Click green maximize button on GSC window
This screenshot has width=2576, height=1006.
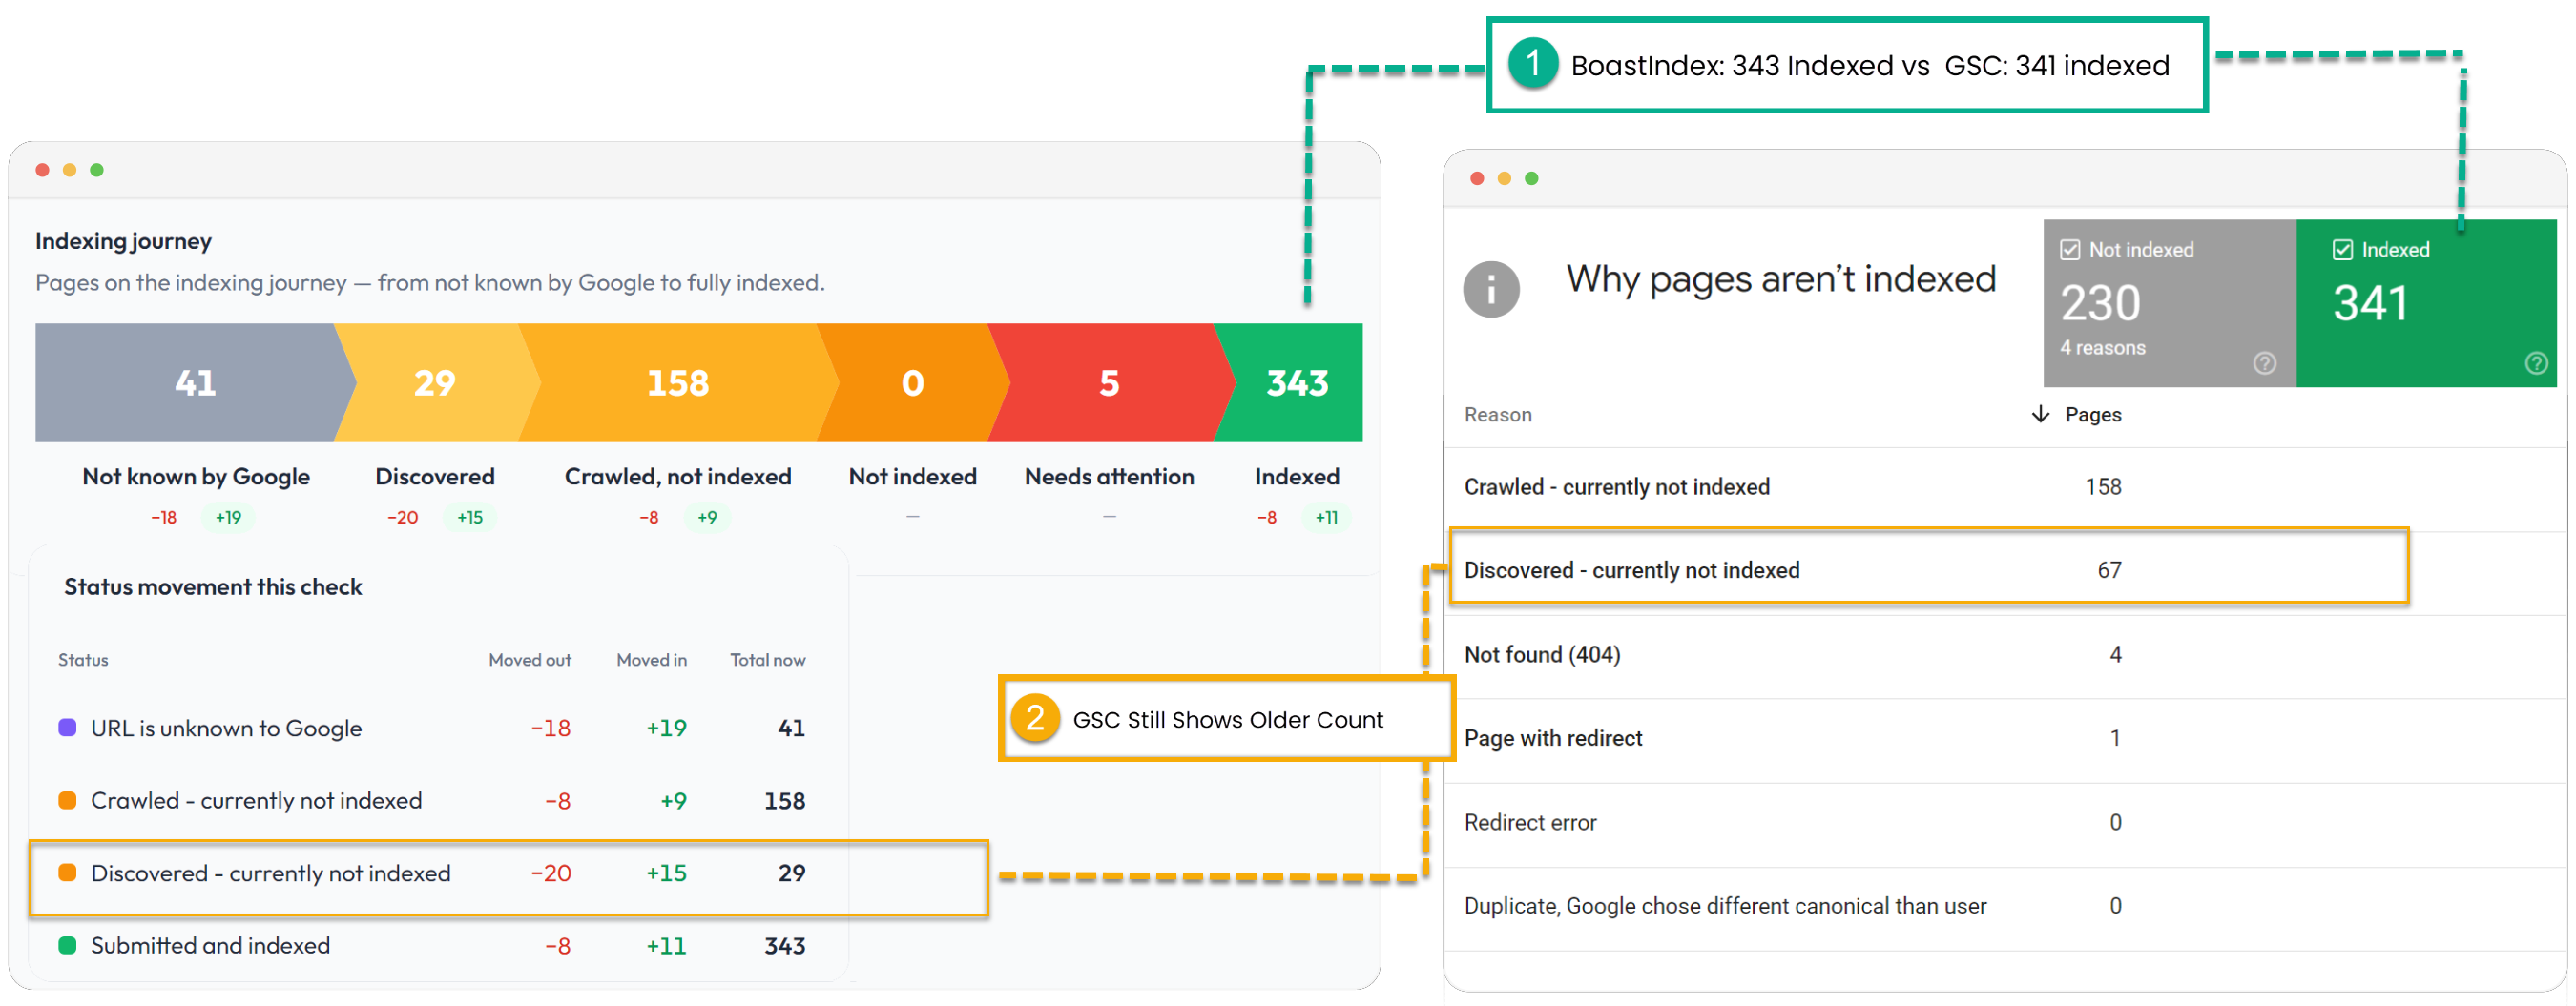tap(1531, 177)
